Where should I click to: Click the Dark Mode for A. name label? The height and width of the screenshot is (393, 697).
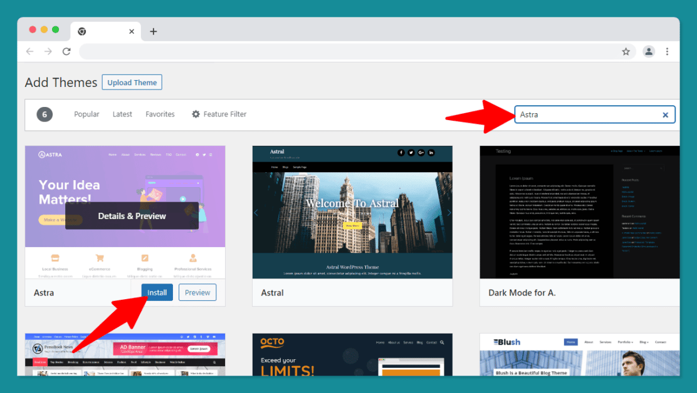[x=522, y=293]
